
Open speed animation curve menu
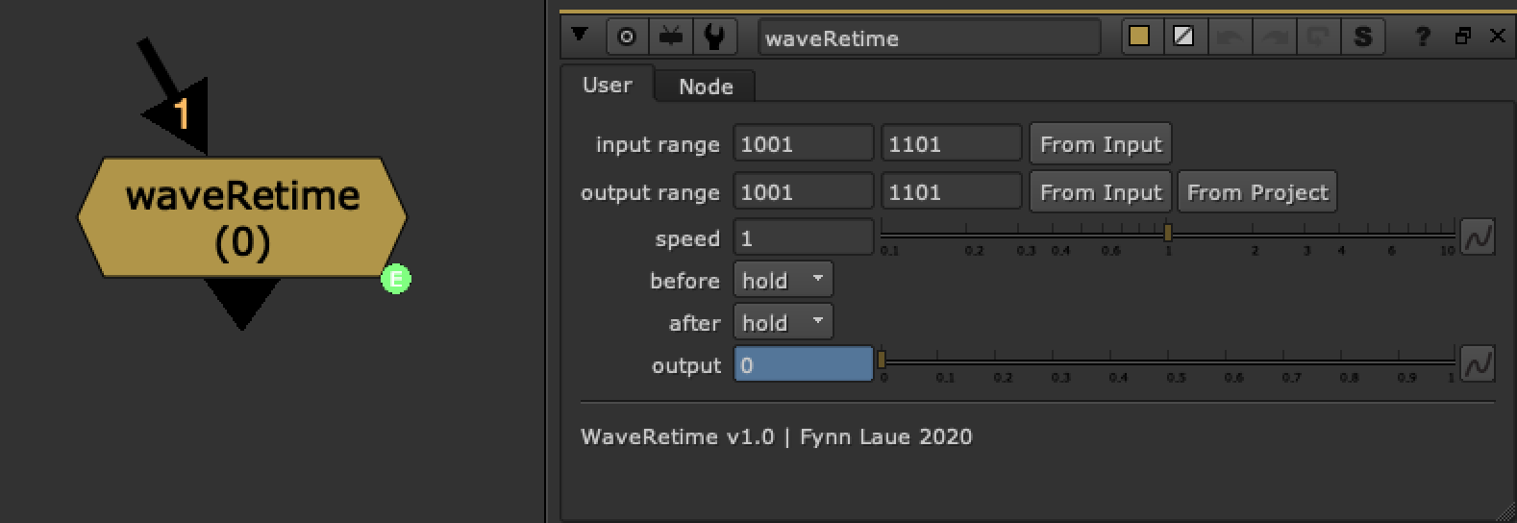point(1478,237)
